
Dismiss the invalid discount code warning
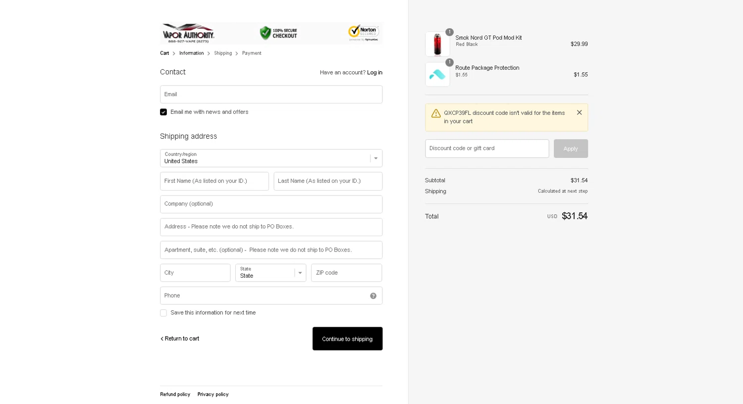click(579, 112)
